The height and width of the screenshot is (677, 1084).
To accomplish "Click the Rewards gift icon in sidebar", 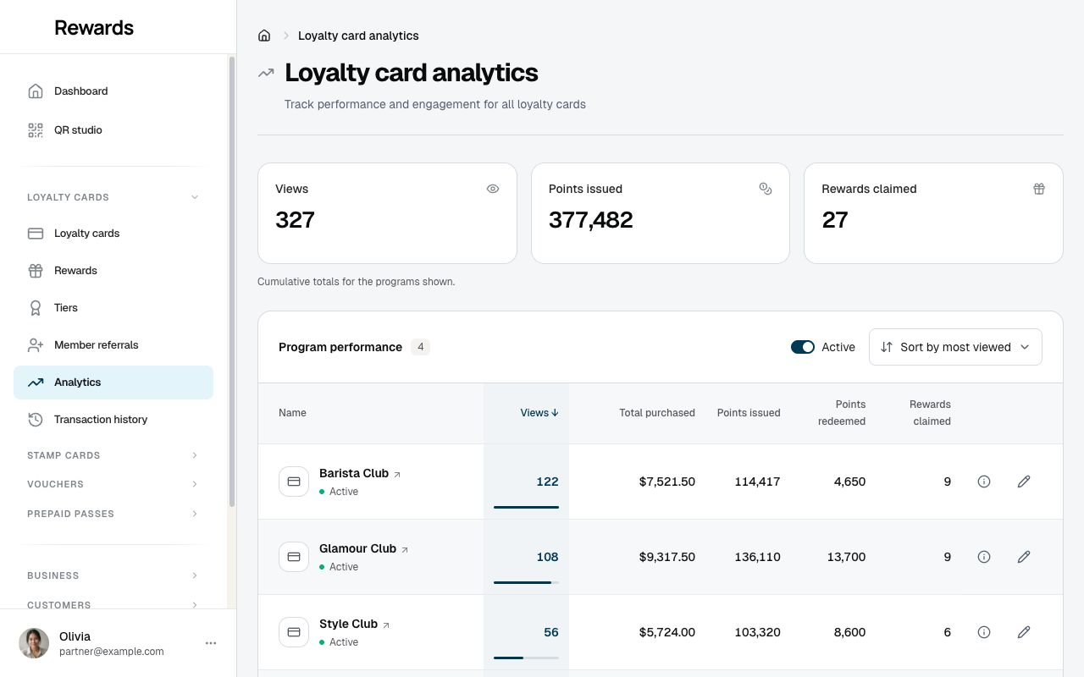I will [36, 271].
